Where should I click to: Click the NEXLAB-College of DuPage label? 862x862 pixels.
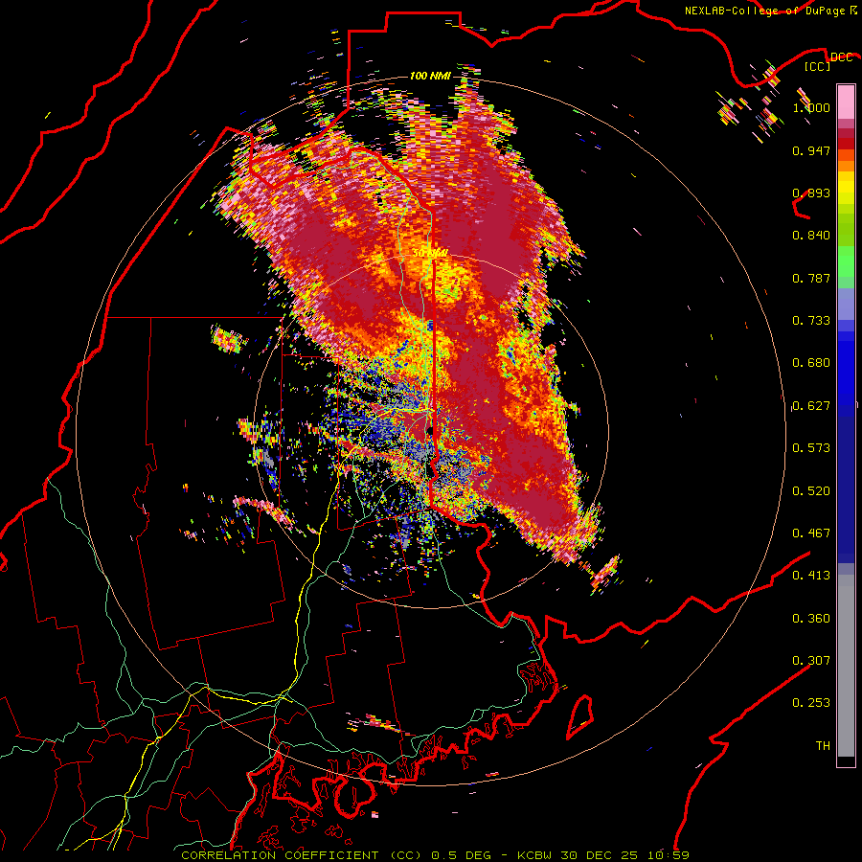click(x=764, y=11)
